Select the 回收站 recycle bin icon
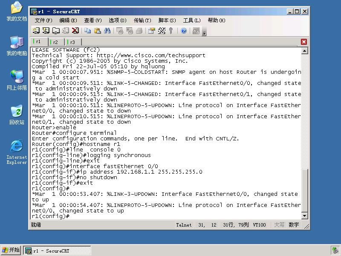This screenshot has height=256, width=341. [17, 115]
